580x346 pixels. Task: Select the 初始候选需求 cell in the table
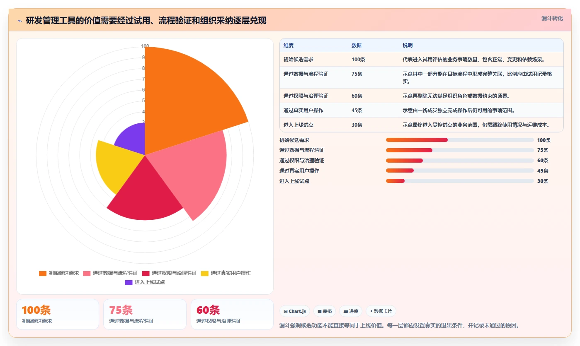[x=298, y=60]
